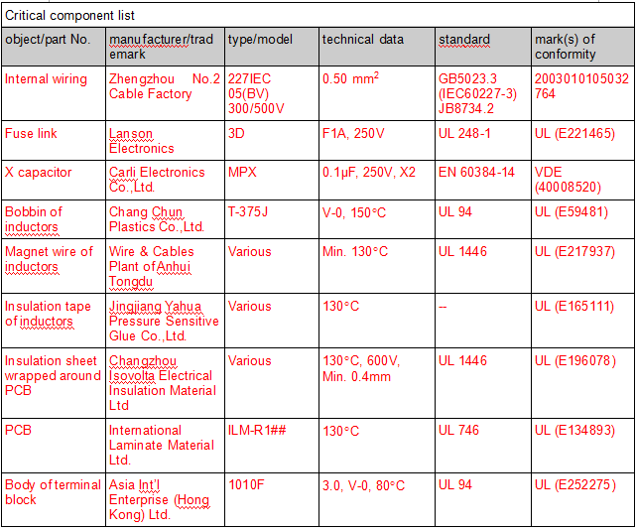Screen dimensions: 636x530
Task: Click the 'MPX' type/model cell
Action: point(272,180)
